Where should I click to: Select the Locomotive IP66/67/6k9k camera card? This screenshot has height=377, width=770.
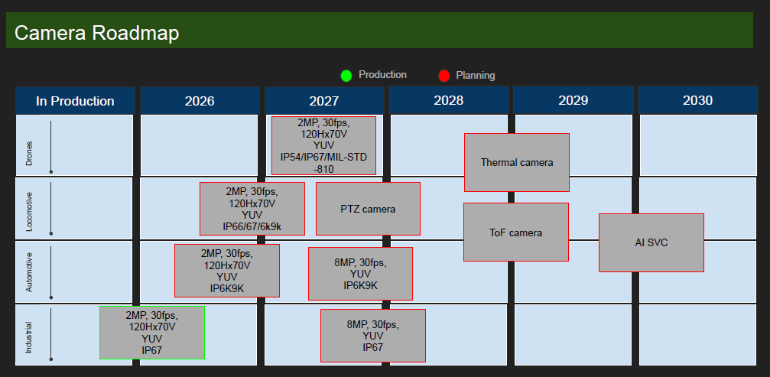[252, 209]
